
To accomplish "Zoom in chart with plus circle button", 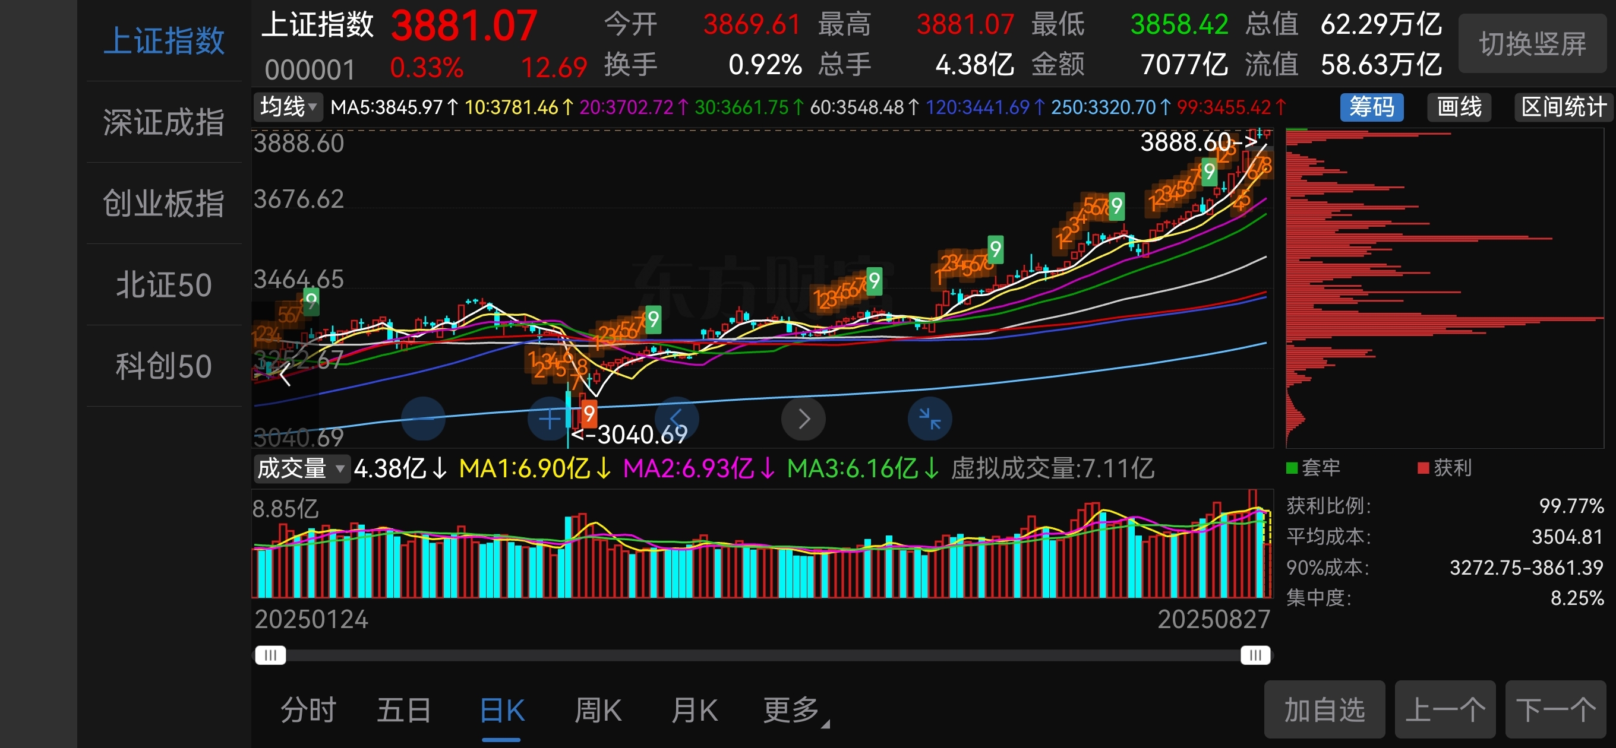I will click(x=550, y=418).
